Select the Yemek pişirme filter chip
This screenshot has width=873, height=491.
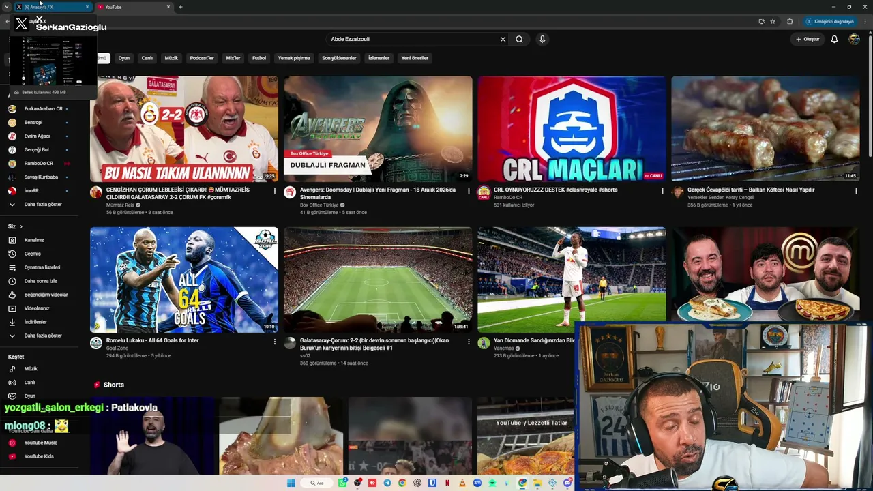294,58
